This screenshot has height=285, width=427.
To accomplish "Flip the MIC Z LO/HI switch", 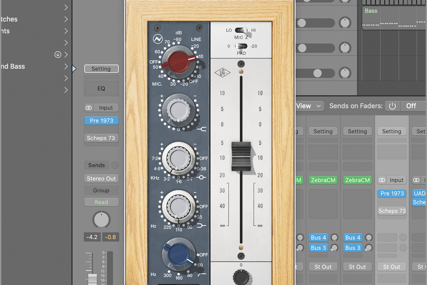I will point(241,30).
